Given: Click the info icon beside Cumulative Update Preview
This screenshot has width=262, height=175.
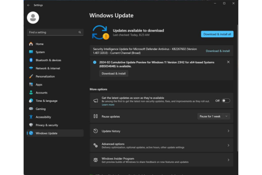Looking at the screenshot, I should (95, 62).
